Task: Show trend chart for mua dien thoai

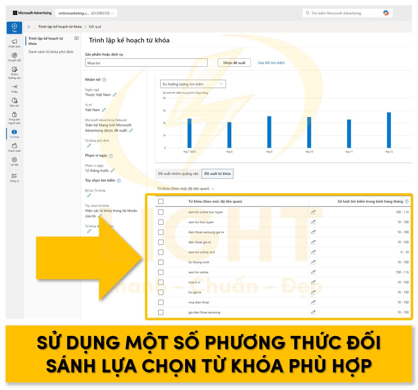Action: [x=313, y=302]
